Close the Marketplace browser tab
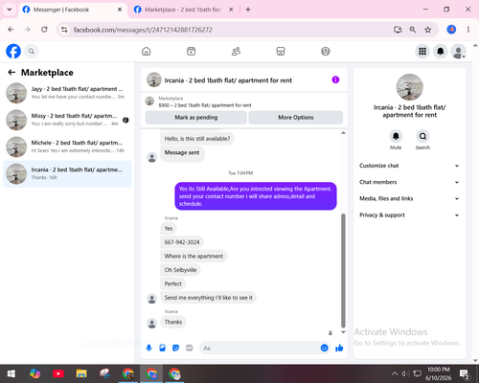 tap(231, 10)
